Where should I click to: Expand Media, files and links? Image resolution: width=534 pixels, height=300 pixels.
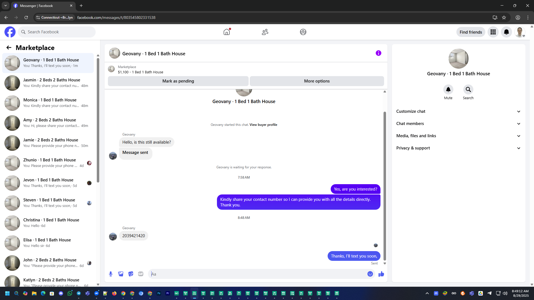point(458,136)
